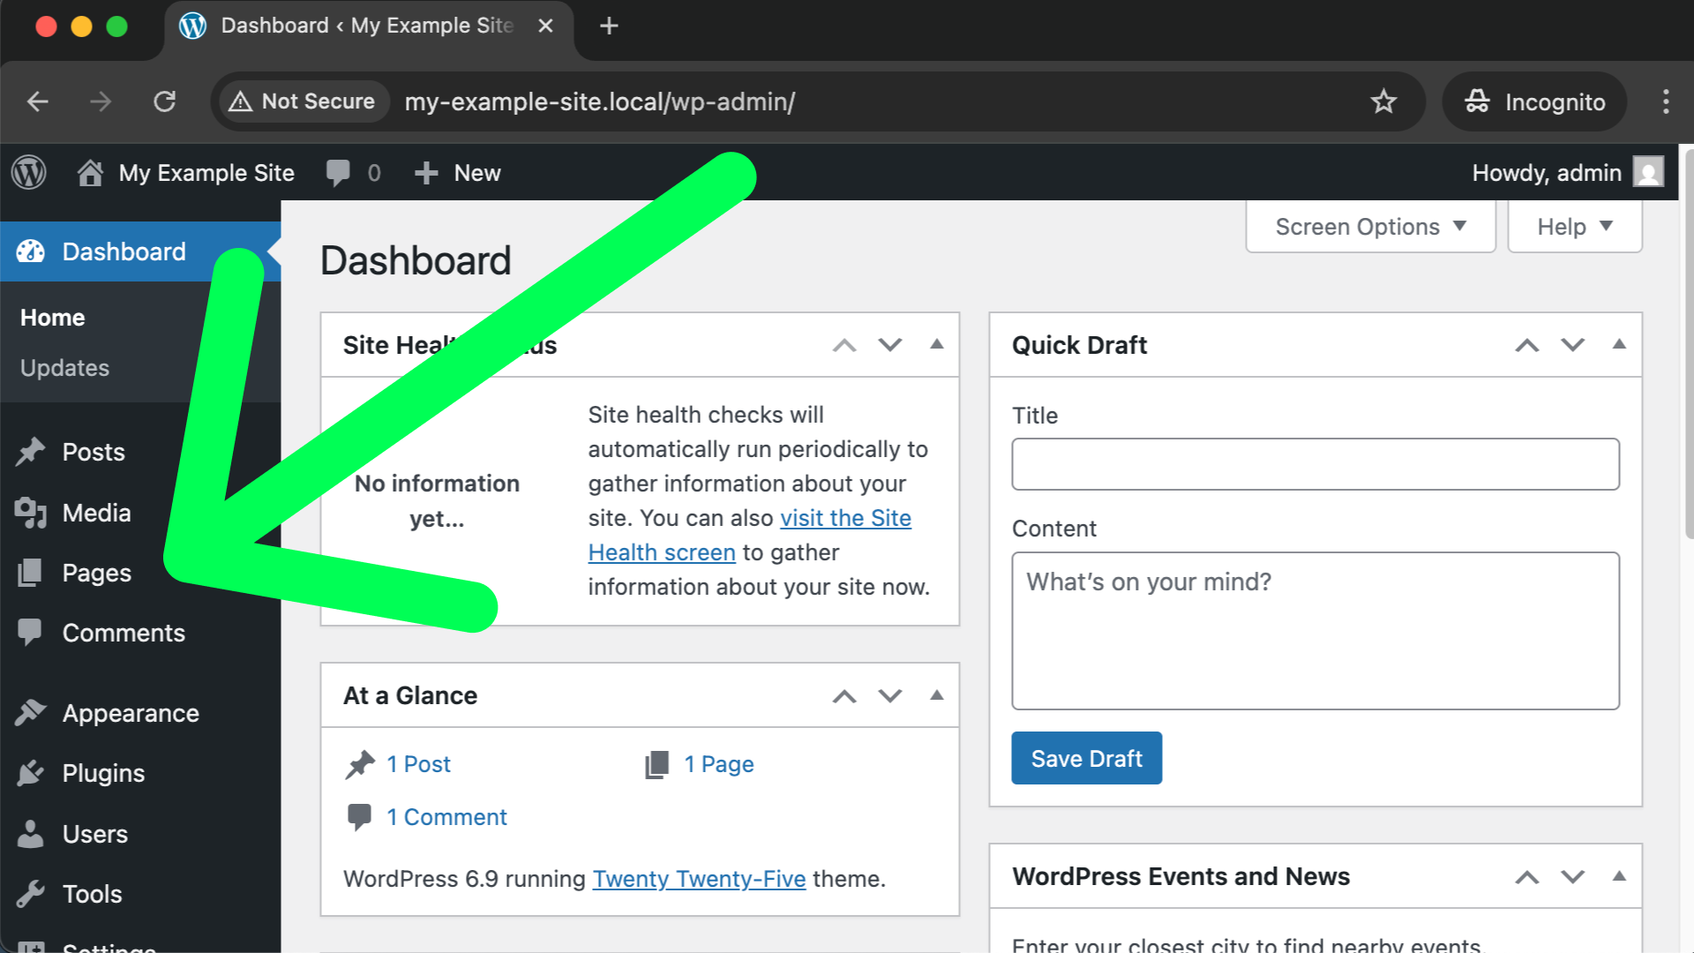
Task: Toggle the Quick Draft panel collapse triangle
Action: pos(1619,345)
